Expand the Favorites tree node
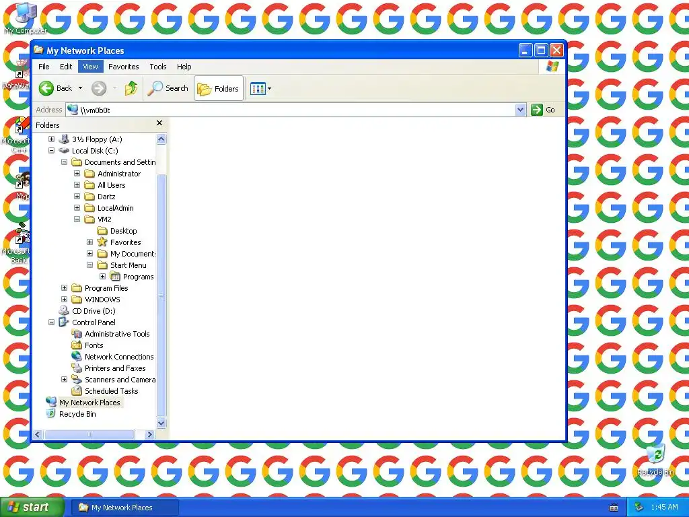This screenshot has width=689, height=517. pos(89,242)
